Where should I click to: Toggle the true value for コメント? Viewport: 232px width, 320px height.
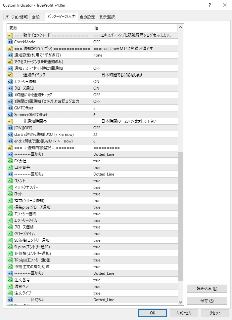tap(135, 181)
